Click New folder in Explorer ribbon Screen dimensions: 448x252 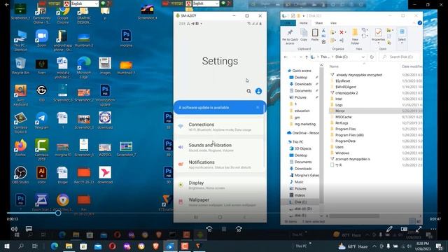click(355, 36)
